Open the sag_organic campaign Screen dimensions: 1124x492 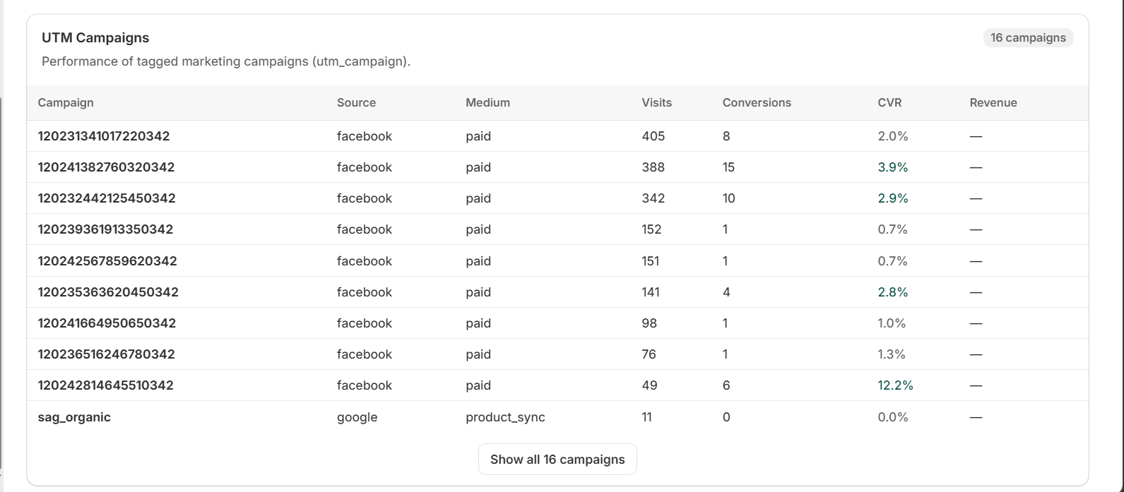click(x=74, y=417)
